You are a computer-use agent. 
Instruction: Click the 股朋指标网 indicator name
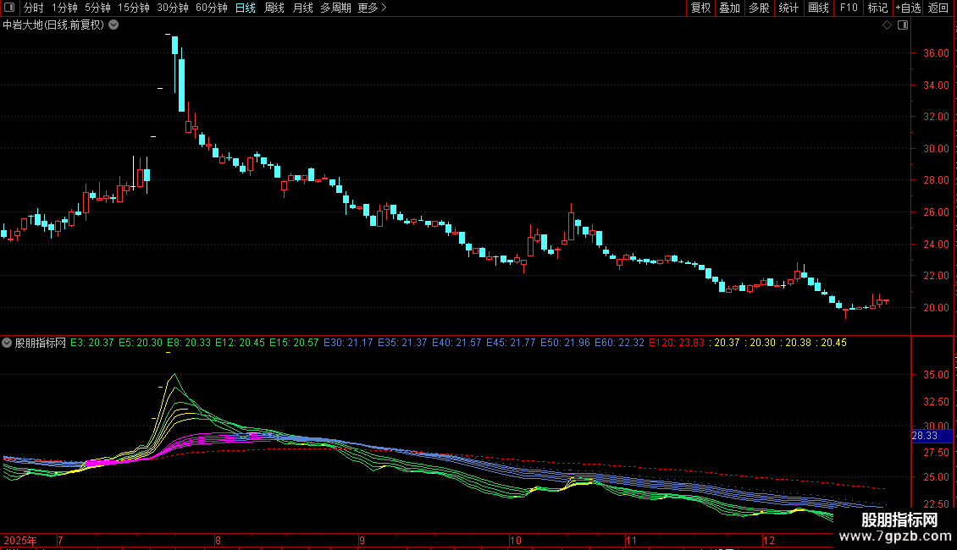[x=41, y=343]
